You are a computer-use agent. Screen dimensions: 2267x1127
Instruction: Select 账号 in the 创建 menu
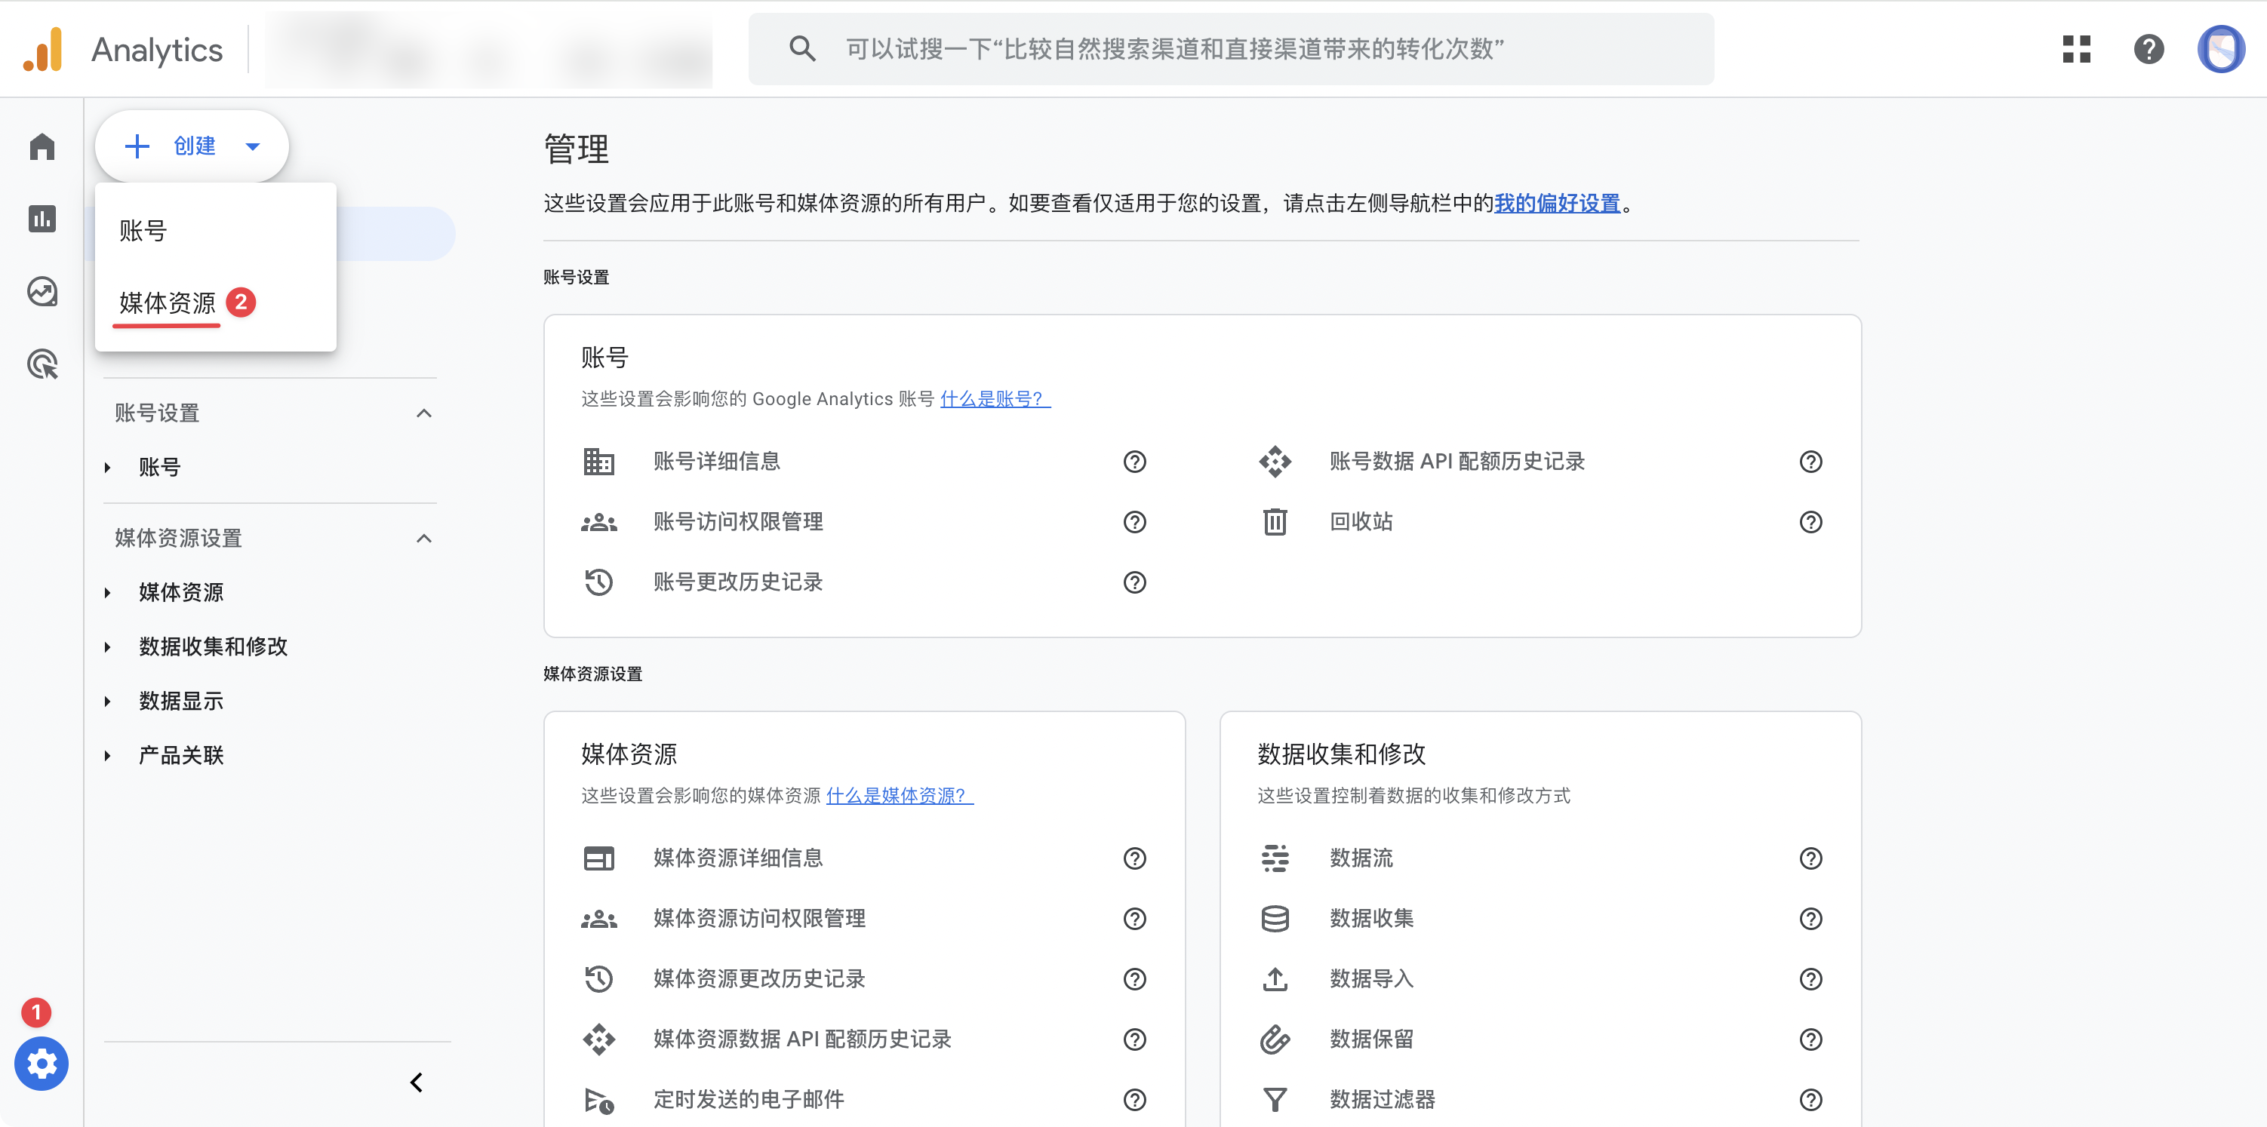click(143, 229)
